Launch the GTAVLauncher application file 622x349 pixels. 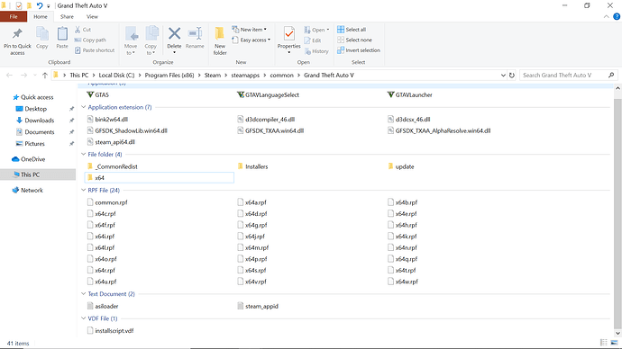tap(410, 95)
